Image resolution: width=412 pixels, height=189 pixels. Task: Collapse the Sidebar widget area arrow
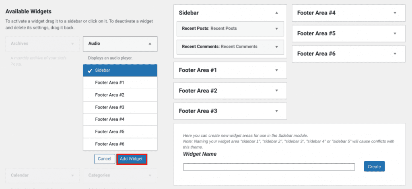coord(276,13)
